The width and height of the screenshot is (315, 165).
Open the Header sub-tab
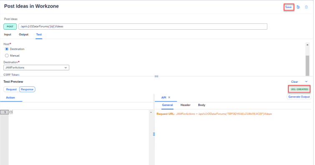185,105
